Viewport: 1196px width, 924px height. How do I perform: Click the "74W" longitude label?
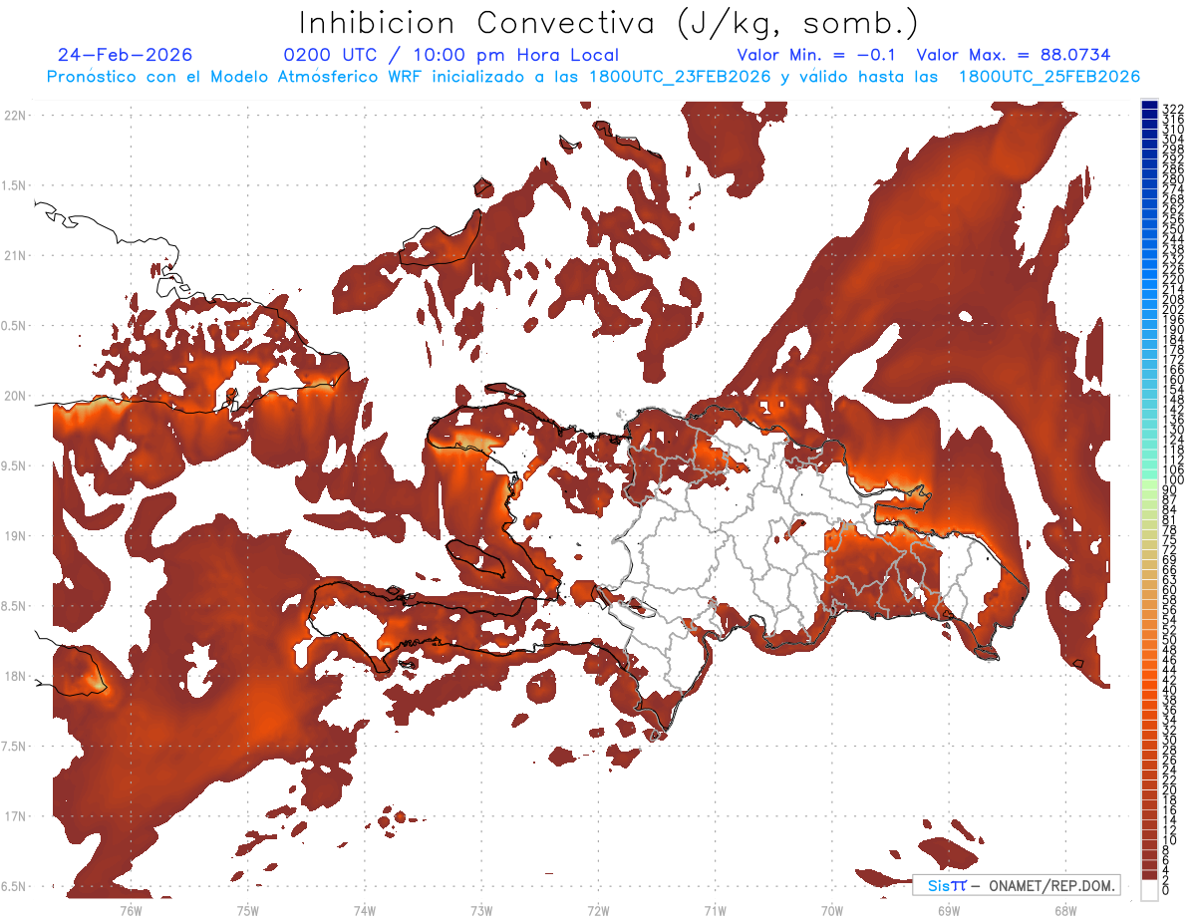(364, 911)
